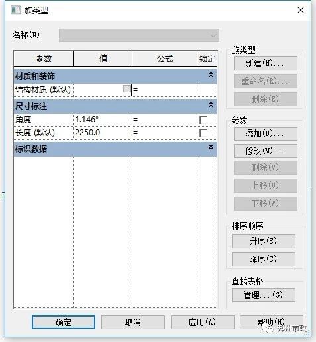Toggle the lock checkbox for 角度
316x342 pixels.
point(203,120)
